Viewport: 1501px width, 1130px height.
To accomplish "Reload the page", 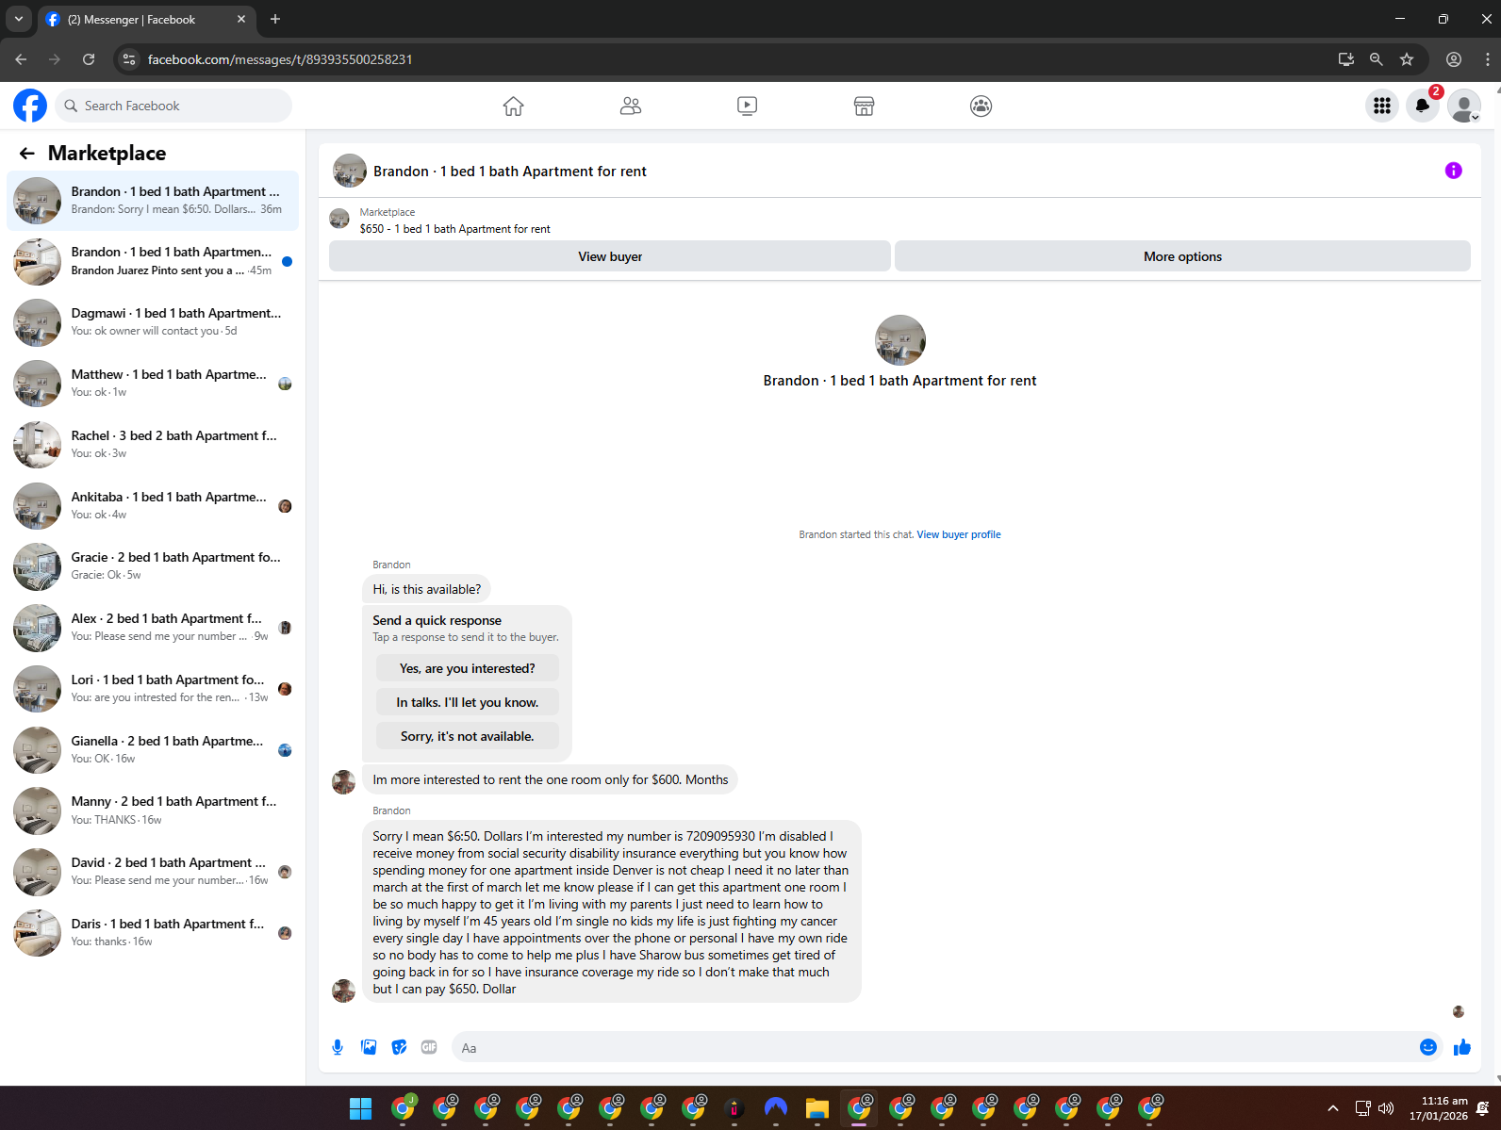I will click(89, 59).
